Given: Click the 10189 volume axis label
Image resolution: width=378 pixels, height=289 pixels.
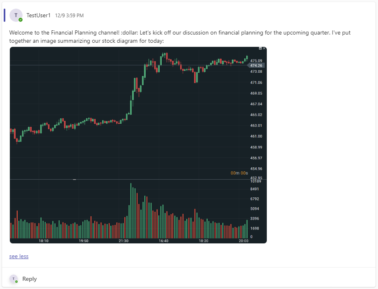Looking at the screenshot, I should pyautogui.click(x=256, y=181).
